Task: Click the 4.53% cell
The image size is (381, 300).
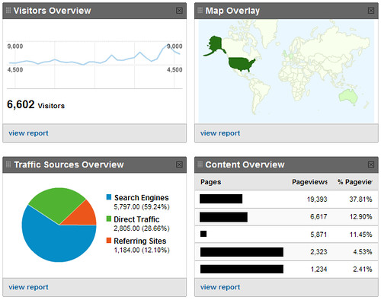Action: [363, 252]
